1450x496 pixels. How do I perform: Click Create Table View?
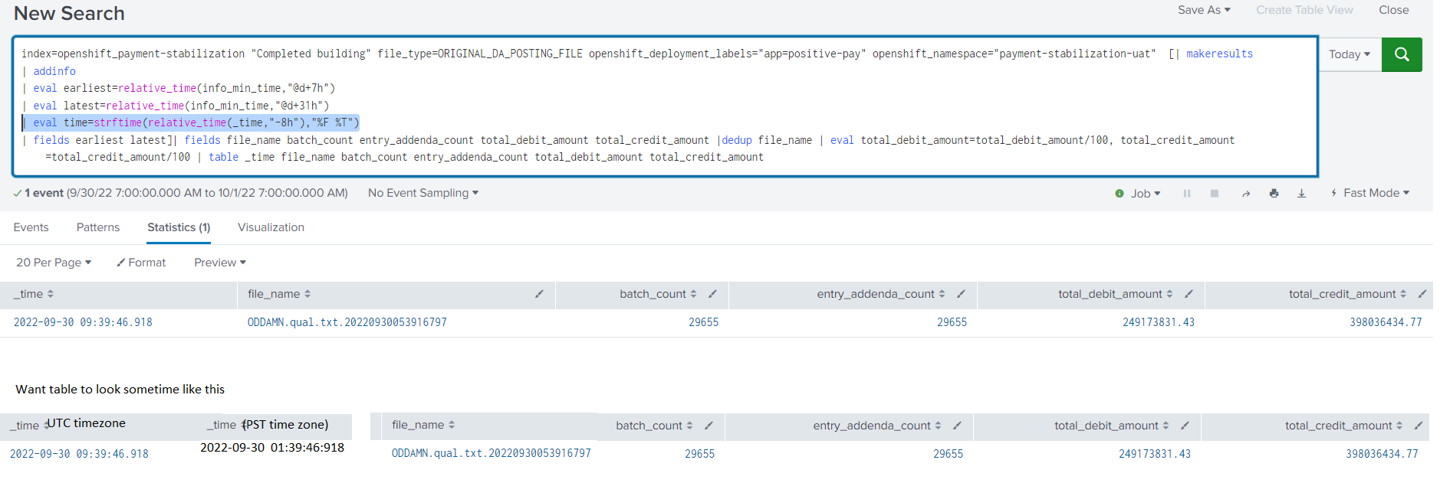pyautogui.click(x=1304, y=10)
